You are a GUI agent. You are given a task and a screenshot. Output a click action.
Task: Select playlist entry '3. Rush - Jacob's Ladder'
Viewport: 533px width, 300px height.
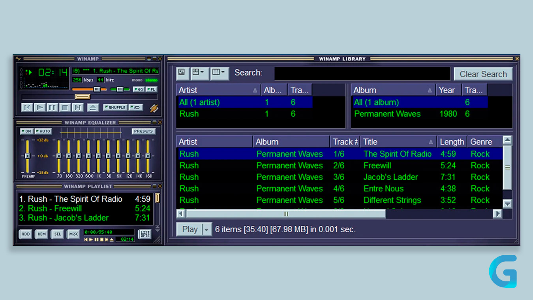pyautogui.click(x=85, y=218)
